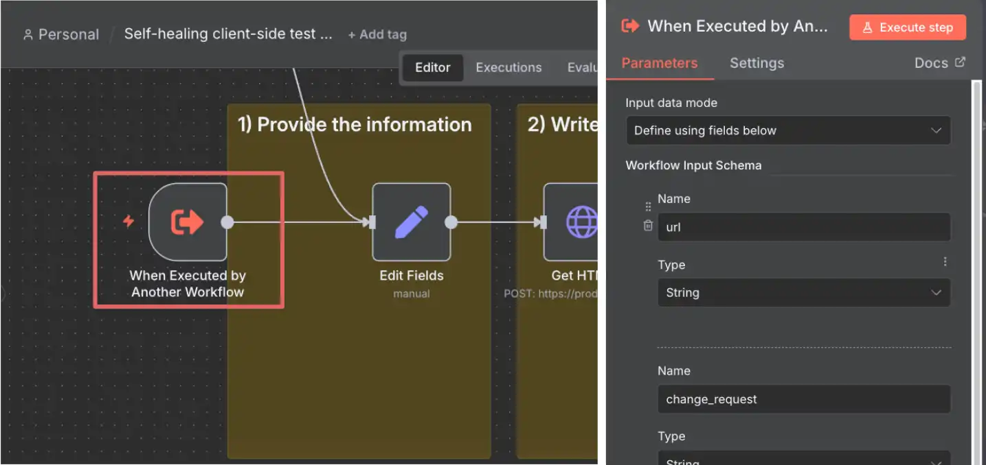The height and width of the screenshot is (465, 986).
Task: Click the url Name input field
Action: pos(804,227)
